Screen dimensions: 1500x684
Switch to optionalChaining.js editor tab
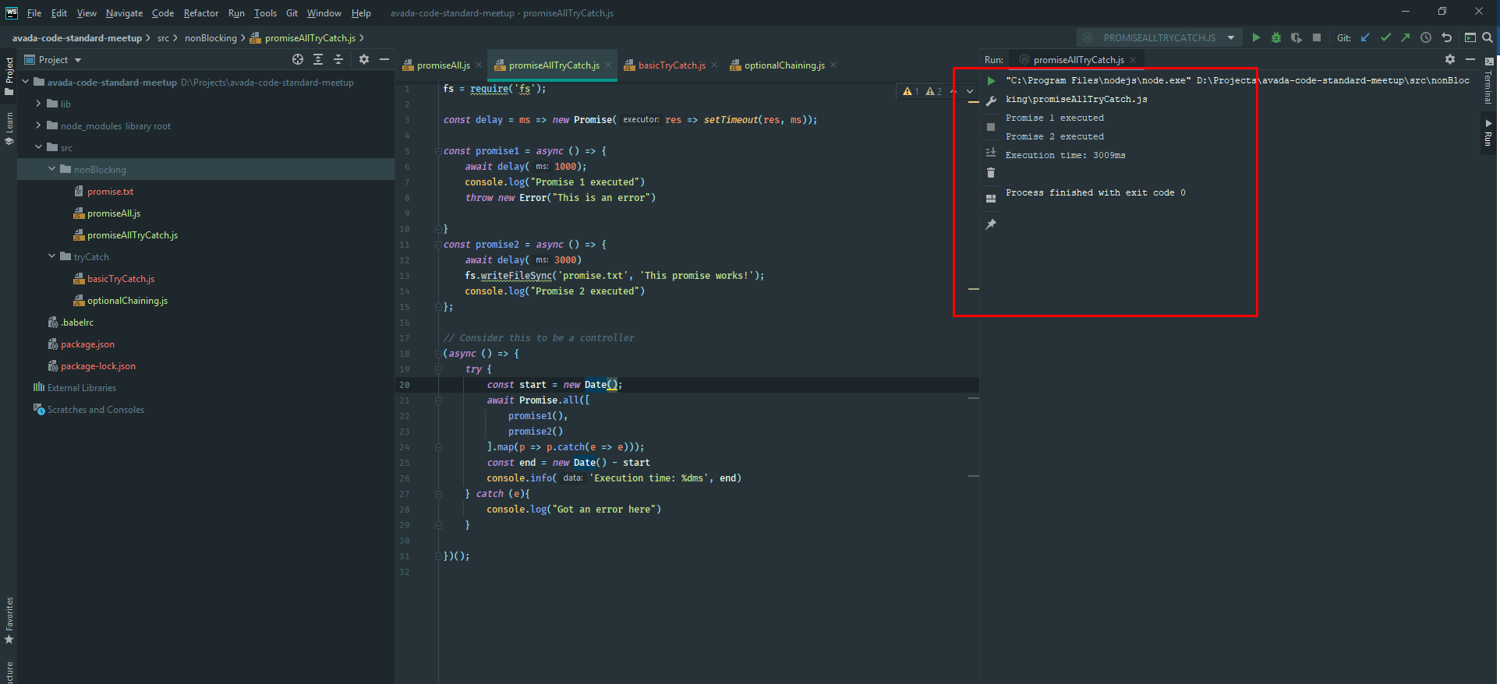pyautogui.click(x=784, y=65)
